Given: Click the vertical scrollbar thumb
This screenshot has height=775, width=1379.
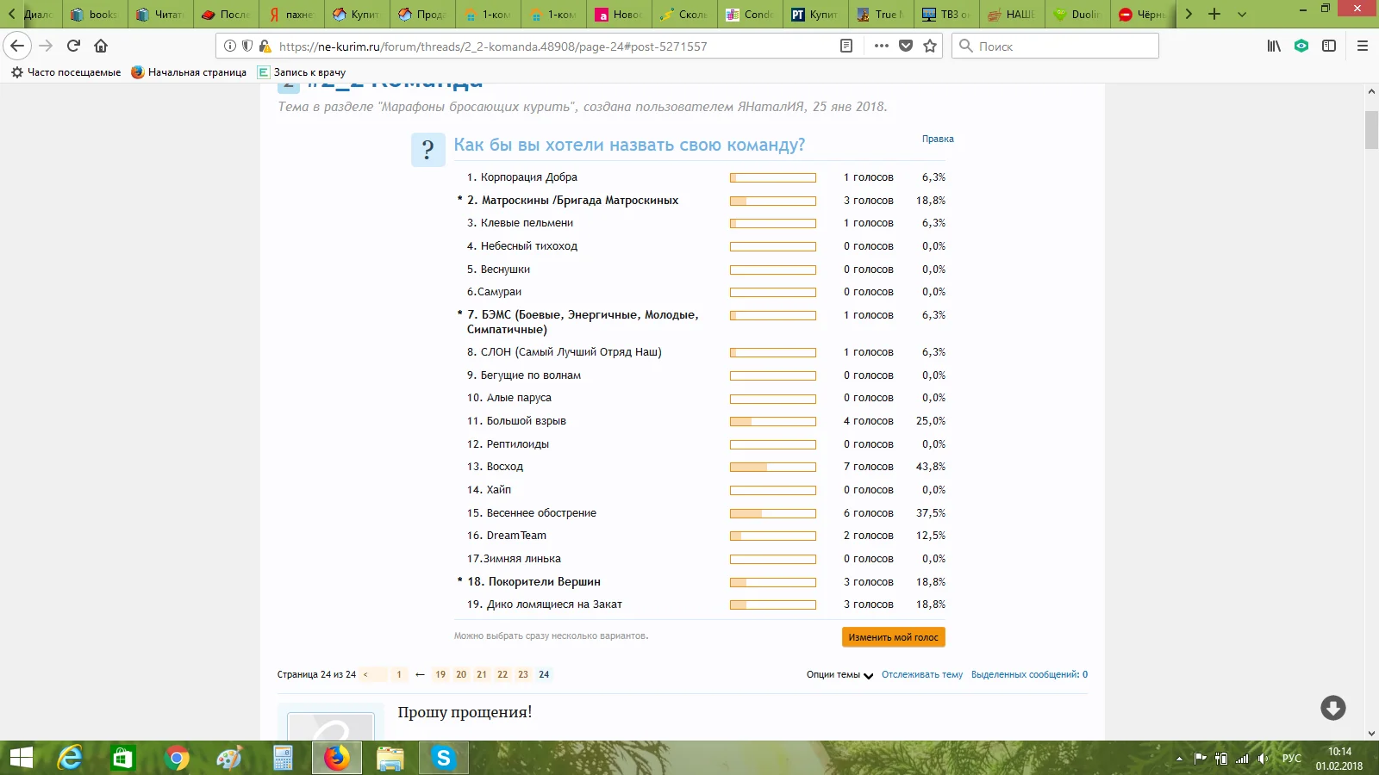Looking at the screenshot, I should (x=1371, y=130).
